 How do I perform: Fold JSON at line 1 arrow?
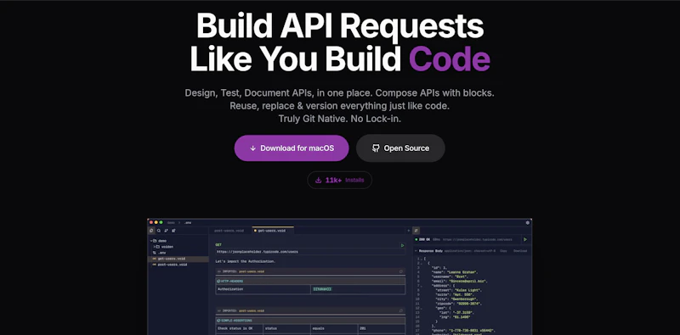pyautogui.click(x=422, y=260)
